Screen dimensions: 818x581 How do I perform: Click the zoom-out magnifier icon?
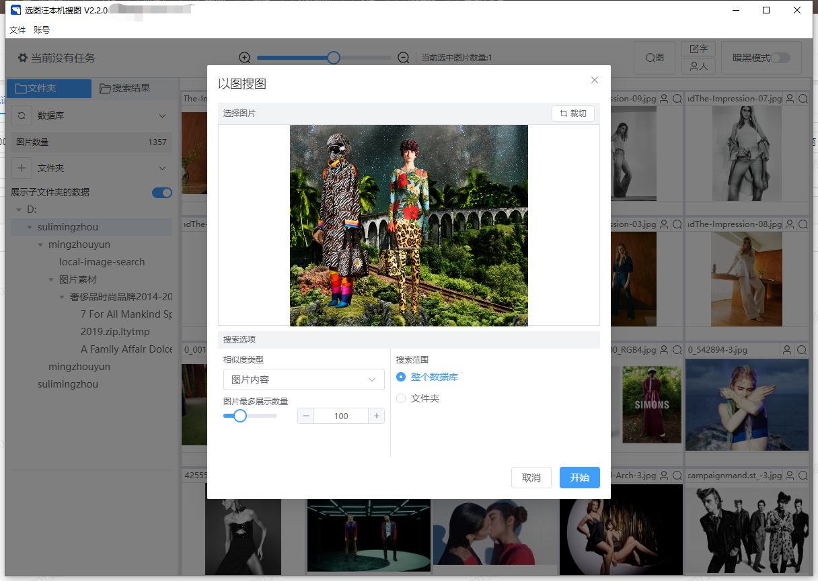404,58
